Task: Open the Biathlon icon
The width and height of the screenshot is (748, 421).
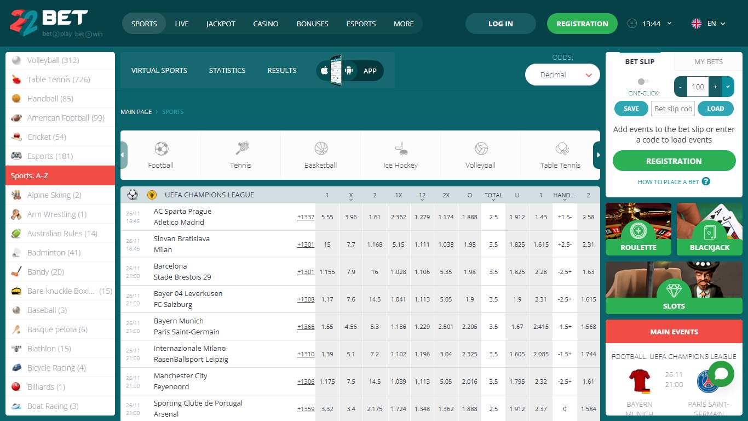Action: [x=16, y=349]
